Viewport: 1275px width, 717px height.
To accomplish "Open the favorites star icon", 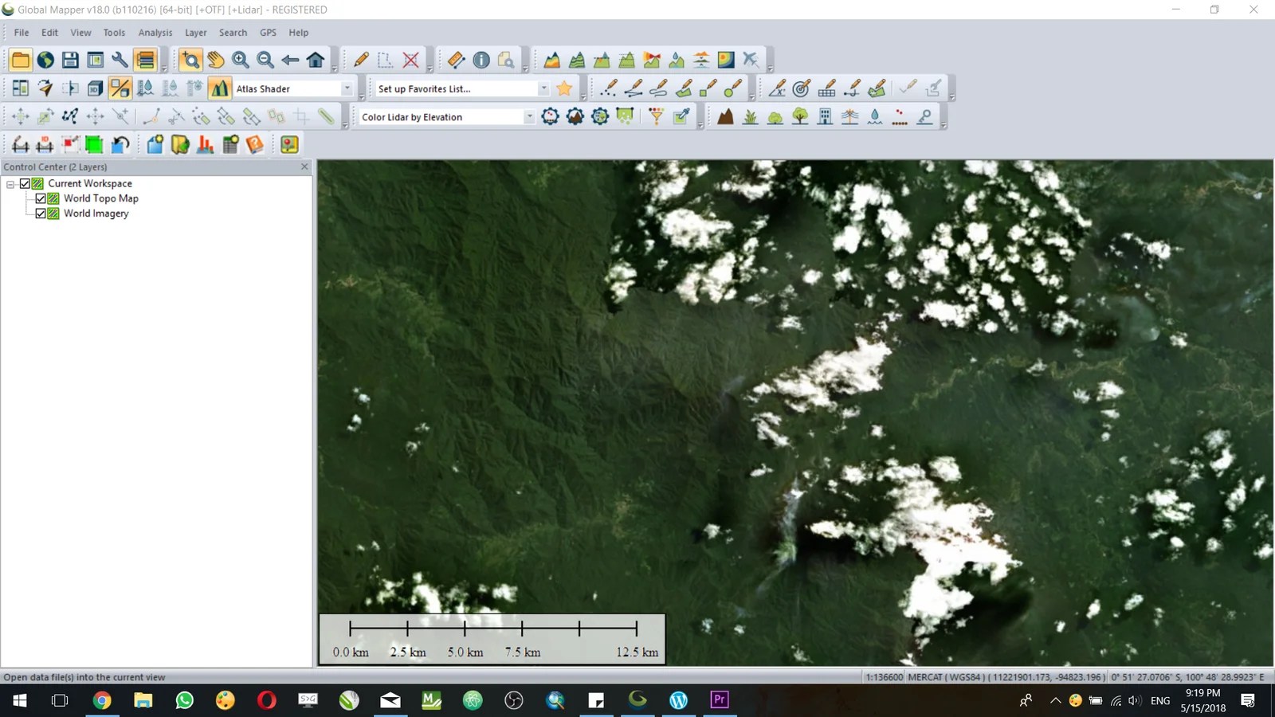I will [x=563, y=88].
